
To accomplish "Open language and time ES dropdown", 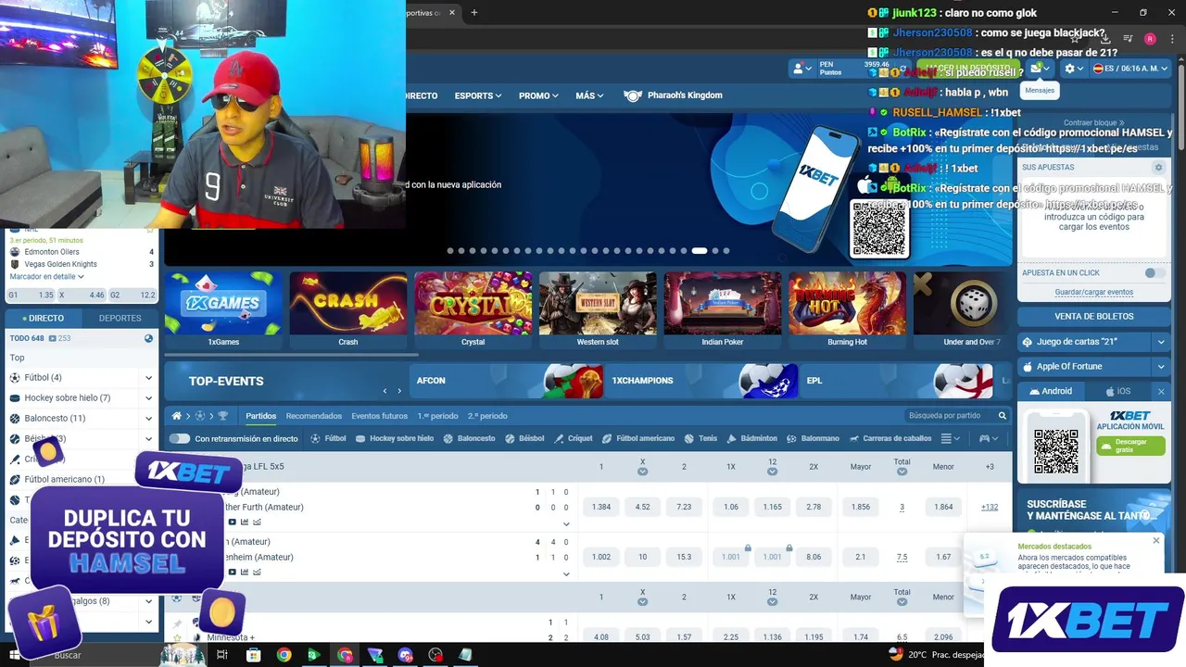I will coord(1131,69).
